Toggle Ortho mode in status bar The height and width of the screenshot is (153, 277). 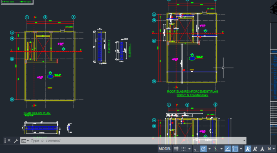[196, 149]
